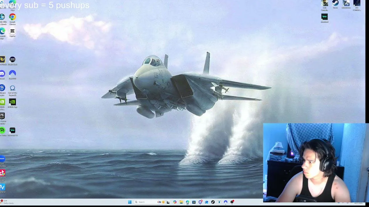Screen dimensions: 369x207
Task: Select the Epic Games Launcher desktop icon
Action: coord(2,118)
